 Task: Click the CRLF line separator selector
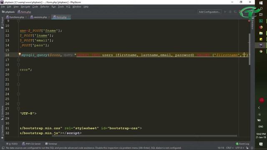tap(229, 148)
